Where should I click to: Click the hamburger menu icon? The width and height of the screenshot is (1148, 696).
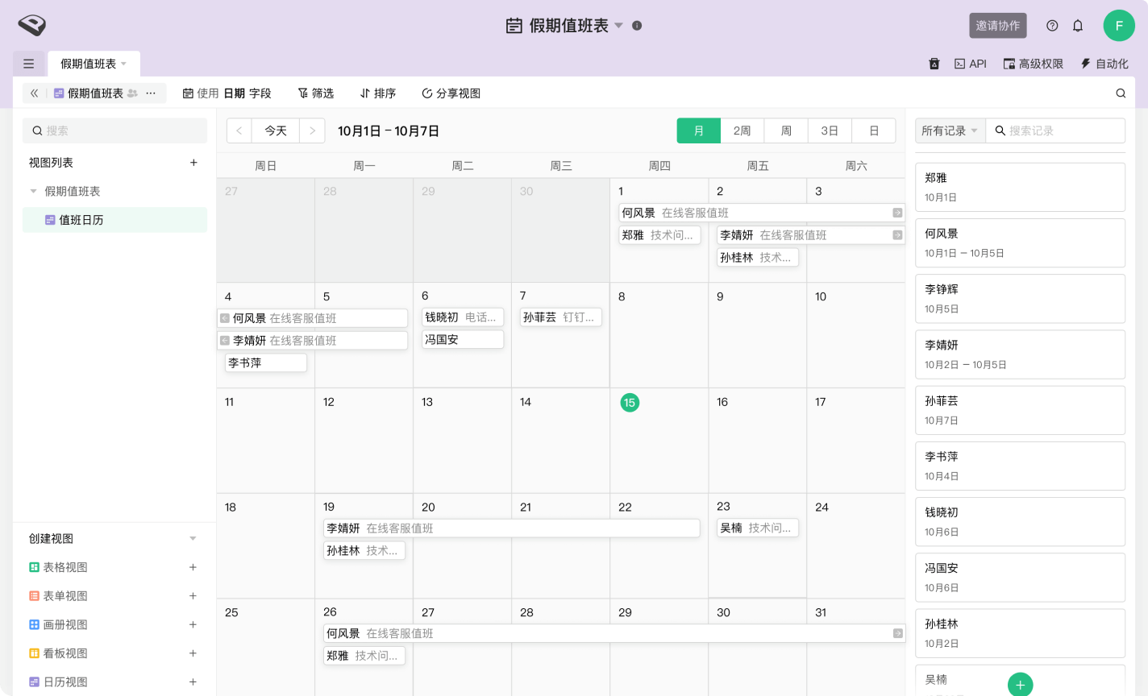coord(28,64)
